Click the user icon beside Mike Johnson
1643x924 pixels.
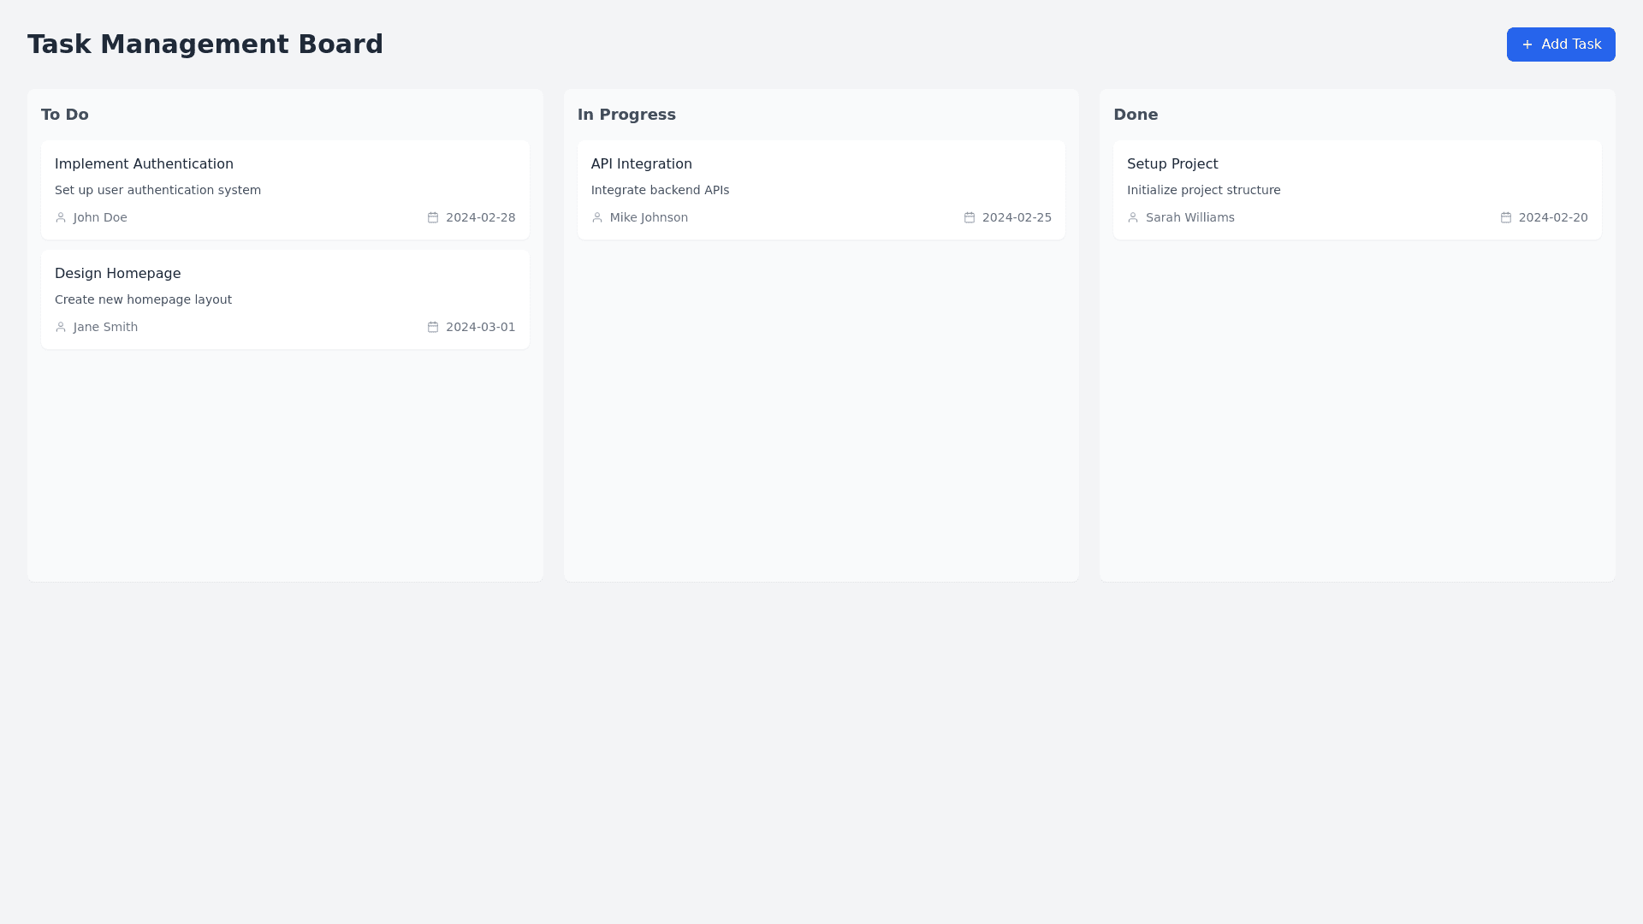tap(597, 217)
